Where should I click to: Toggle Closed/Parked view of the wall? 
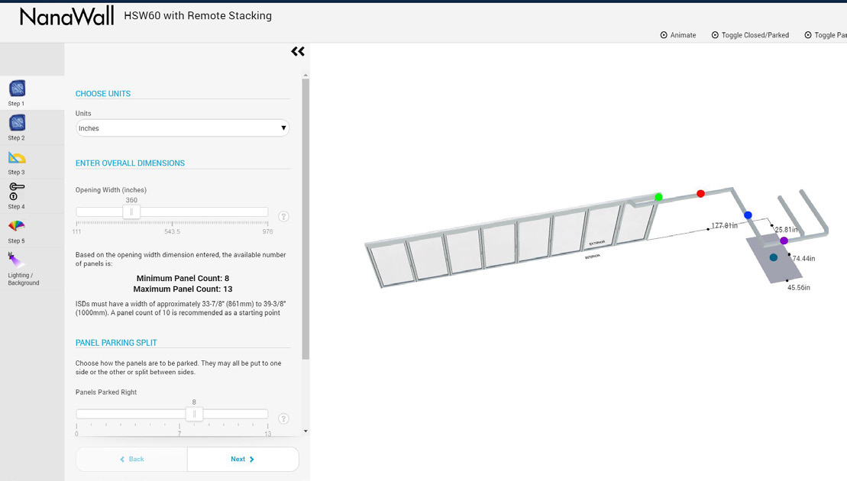[x=750, y=34]
